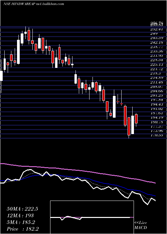This screenshot has width=167, height=234.
Task: Click the 221.72 price axis label
Action: [x=156, y=69]
